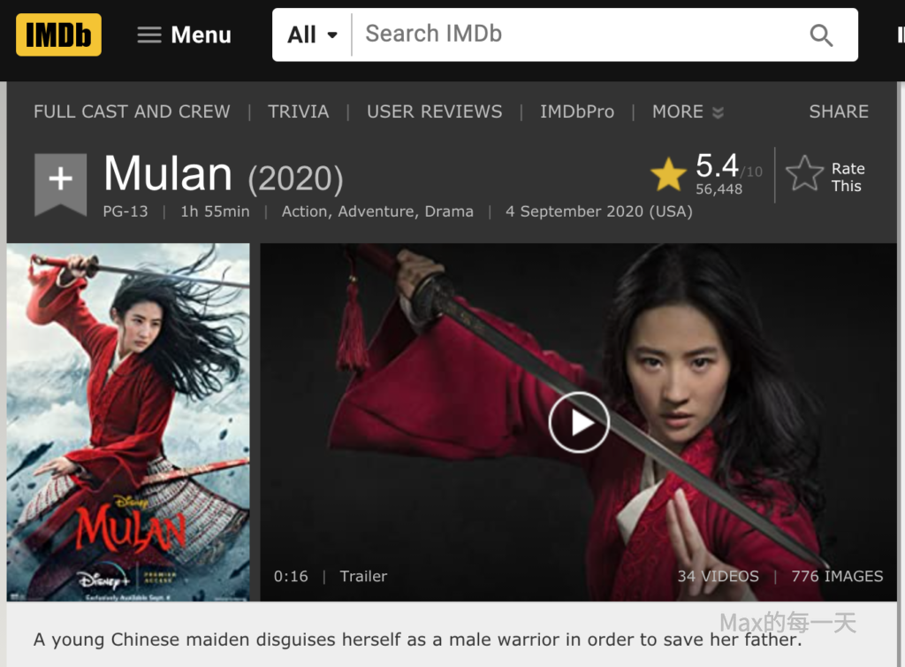Open FULL CAST AND CREW
Screen dimensions: 905x667
(132, 111)
